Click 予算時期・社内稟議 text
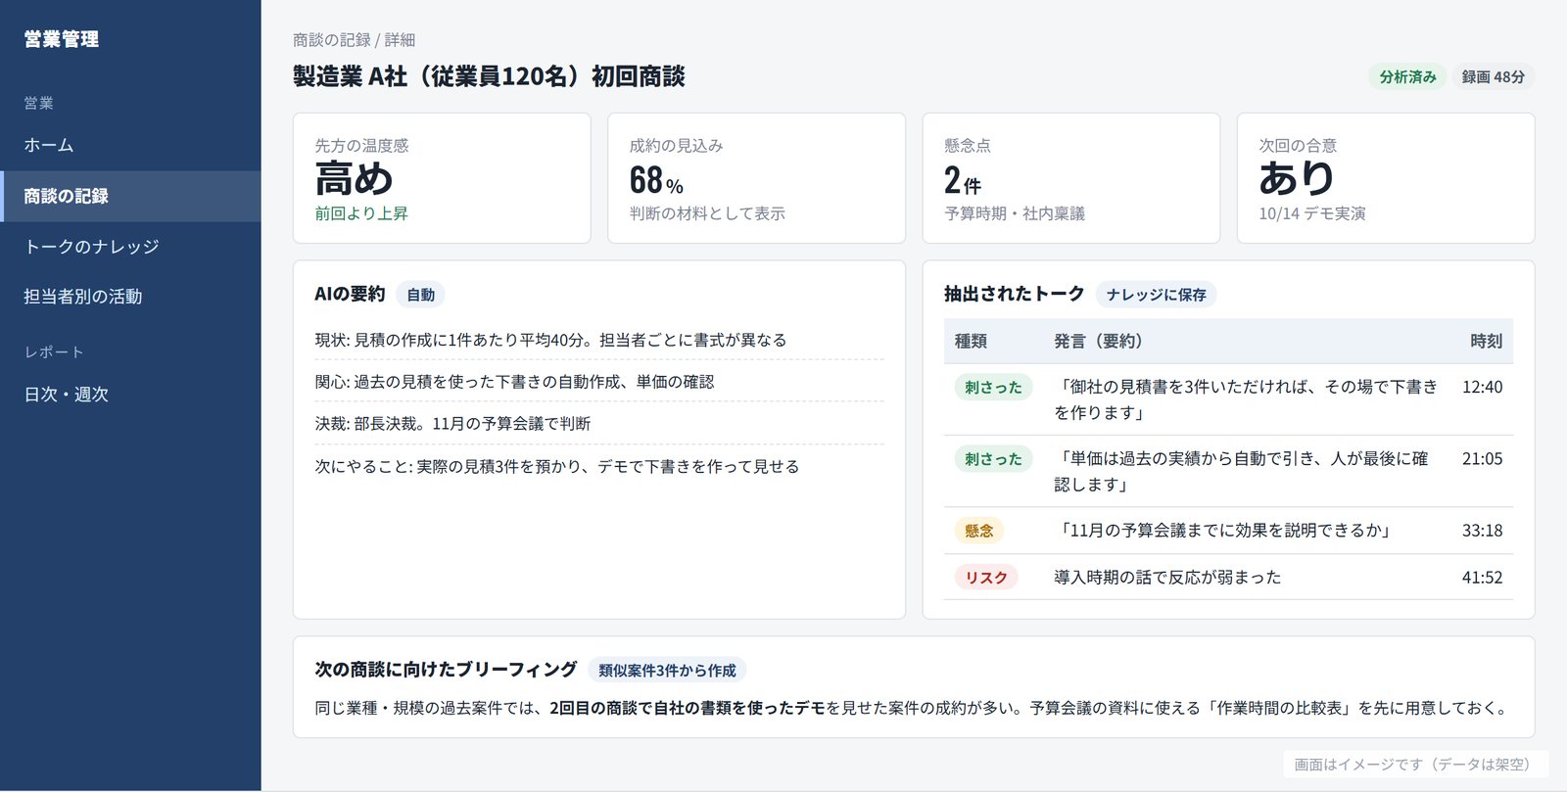Image resolution: width=1567 pixels, height=792 pixels. 1015,213
